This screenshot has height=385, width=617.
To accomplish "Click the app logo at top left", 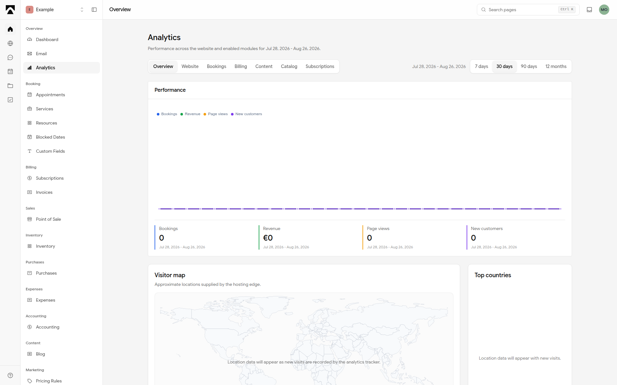I will [10, 10].
